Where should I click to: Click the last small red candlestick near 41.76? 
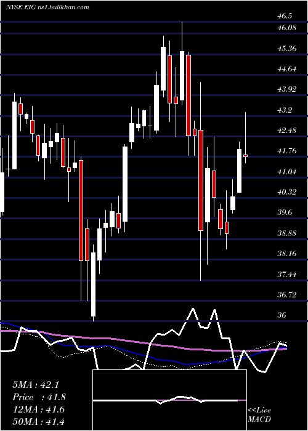[245, 156]
